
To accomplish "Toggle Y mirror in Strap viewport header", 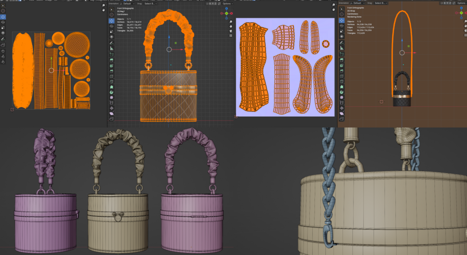I will [x=447, y=3].
